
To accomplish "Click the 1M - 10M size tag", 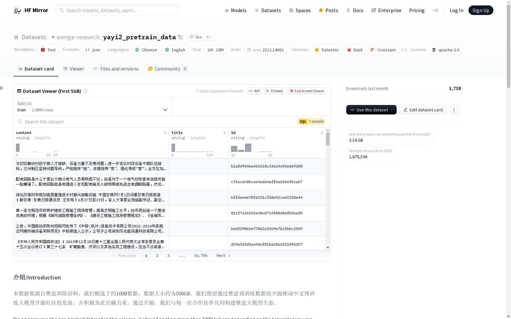I will (215, 50).
